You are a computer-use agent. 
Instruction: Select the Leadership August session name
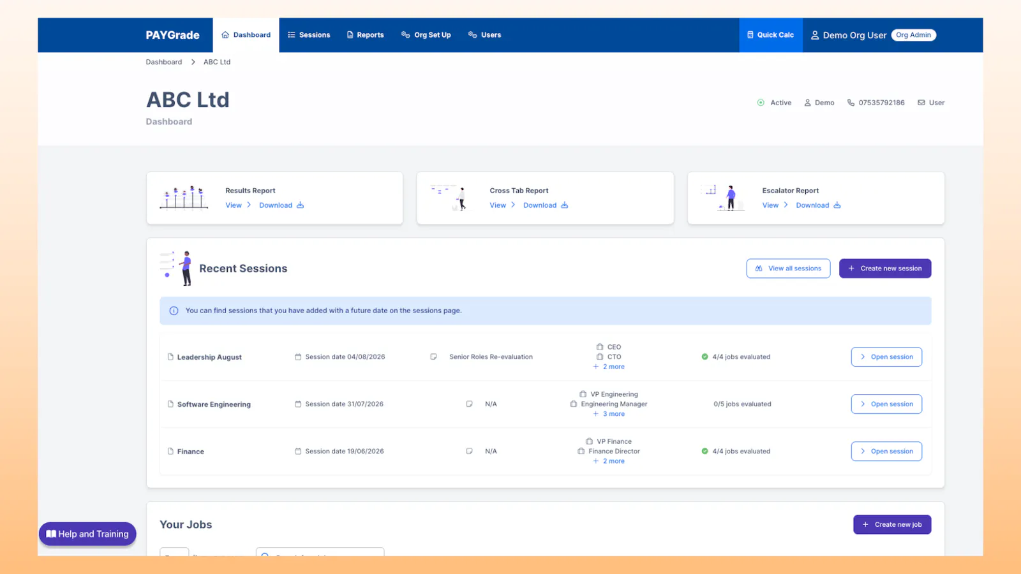(x=209, y=357)
